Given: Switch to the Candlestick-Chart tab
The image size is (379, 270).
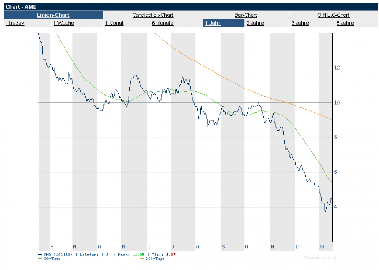Looking at the screenshot, I should [x=153, y=15].
